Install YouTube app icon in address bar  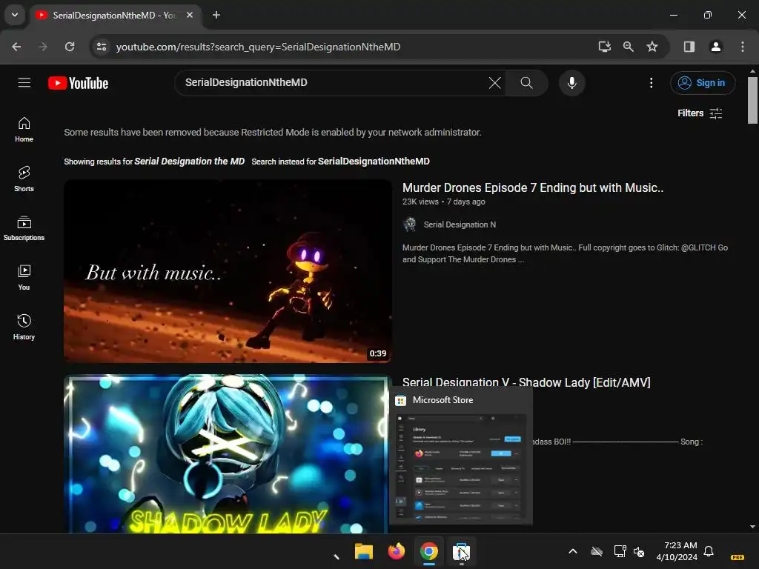click(x=604, y=47)
